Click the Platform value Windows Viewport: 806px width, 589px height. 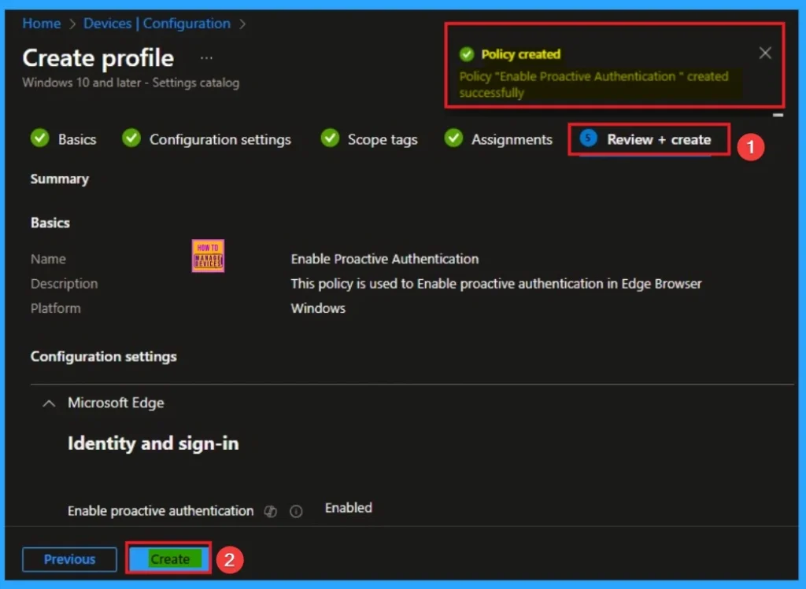[x=318, y=308]
